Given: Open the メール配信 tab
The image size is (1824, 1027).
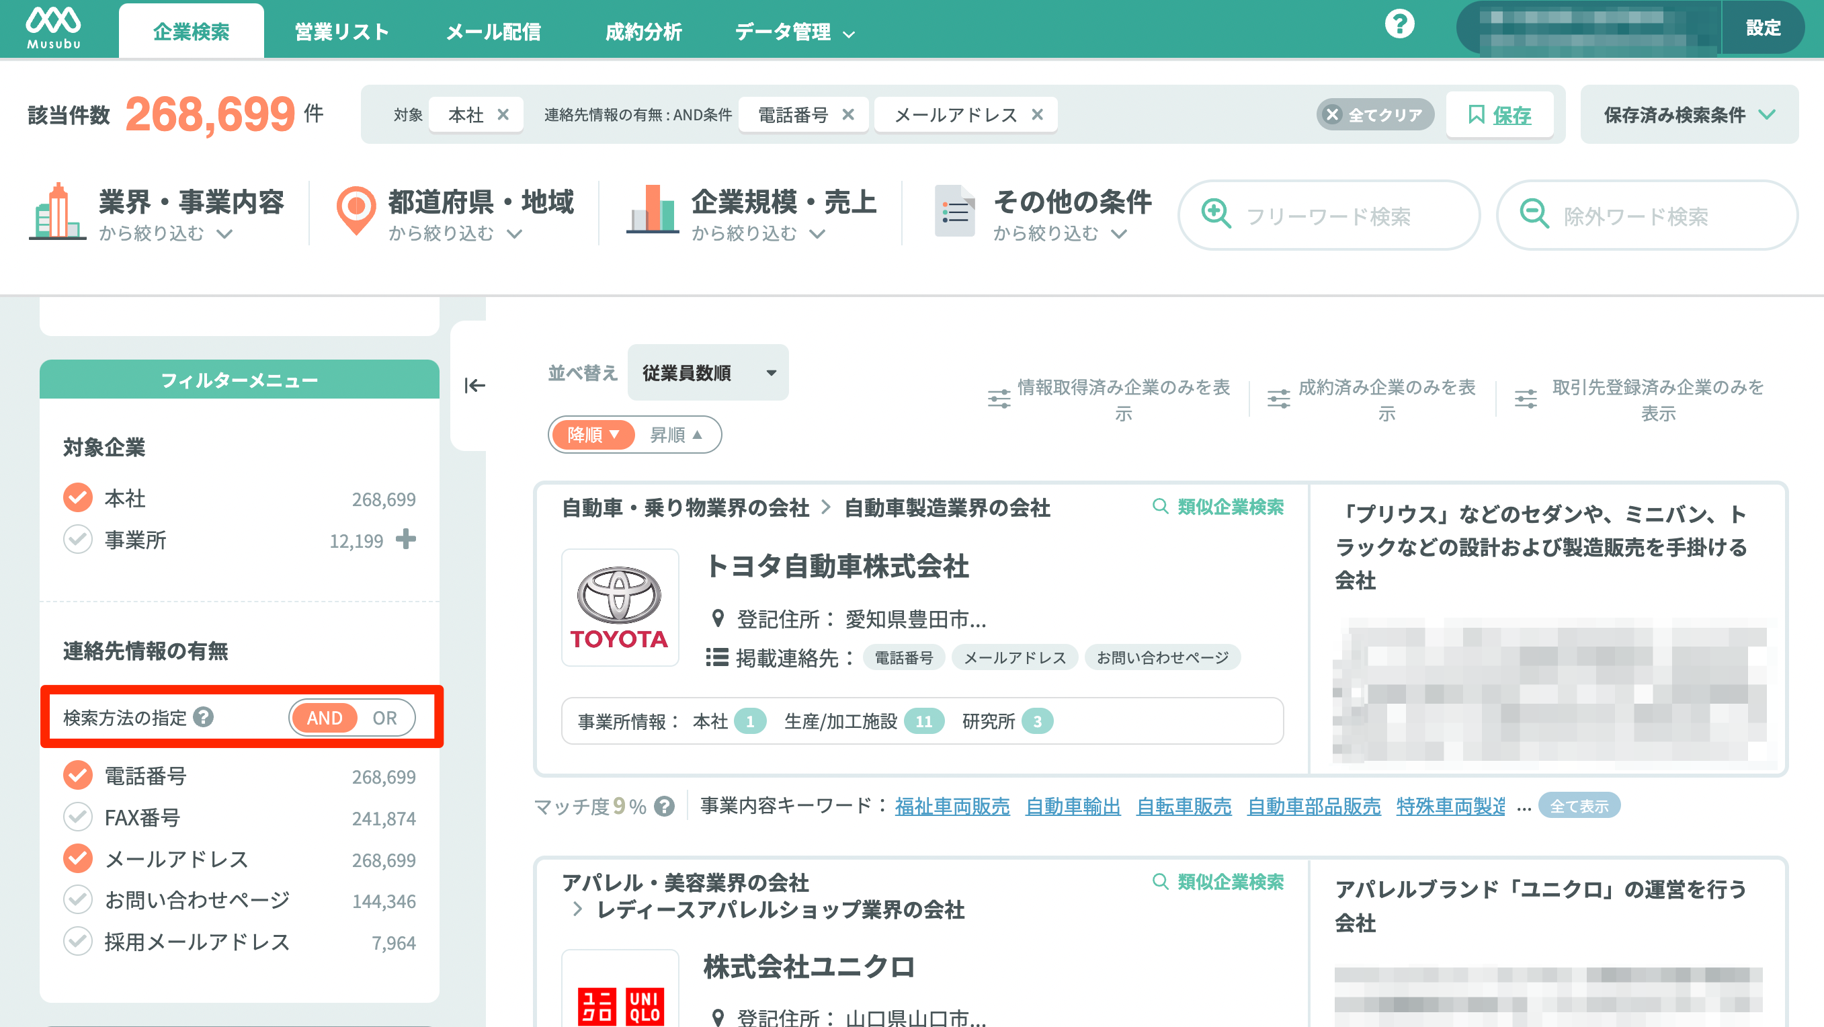Looking at the screenshot, I should pos(493,32).
